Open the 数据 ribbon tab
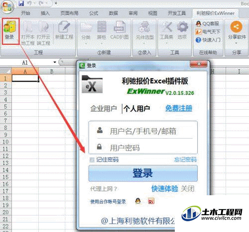Image resolution: width=249 pixels, height=232 pixels. pos(114,13)
